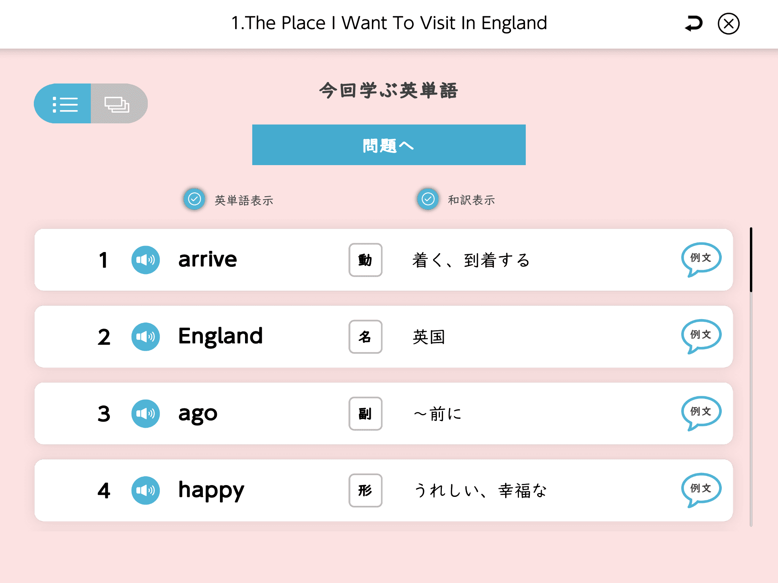Click the back arrow icon
This screenshot has width=778, height=583.
tap(694, 24)
